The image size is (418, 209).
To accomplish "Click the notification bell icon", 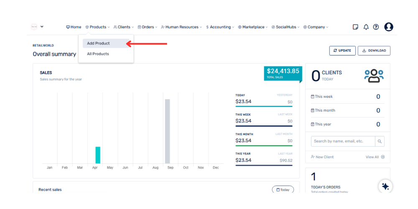I will 366,27.
